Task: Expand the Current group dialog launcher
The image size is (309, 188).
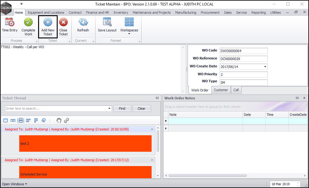Action: [93, 41]
